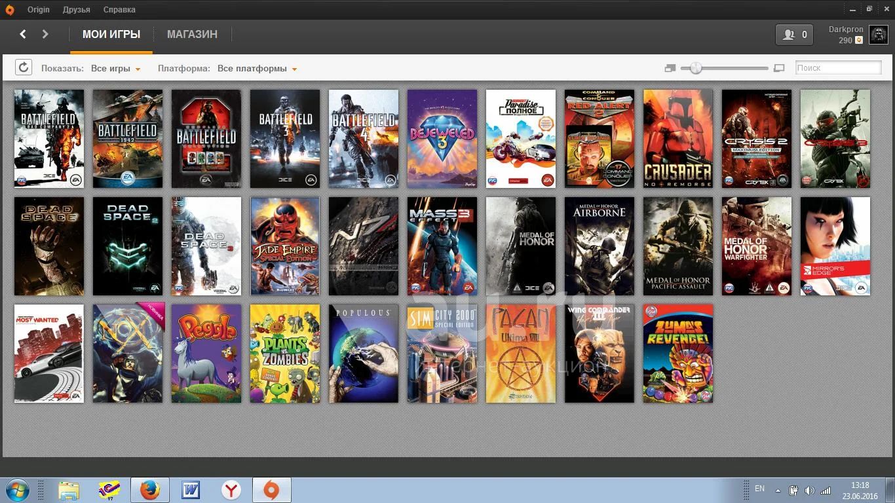
Task: Open Firefox from the taskbar
Action: click(150, 490)
